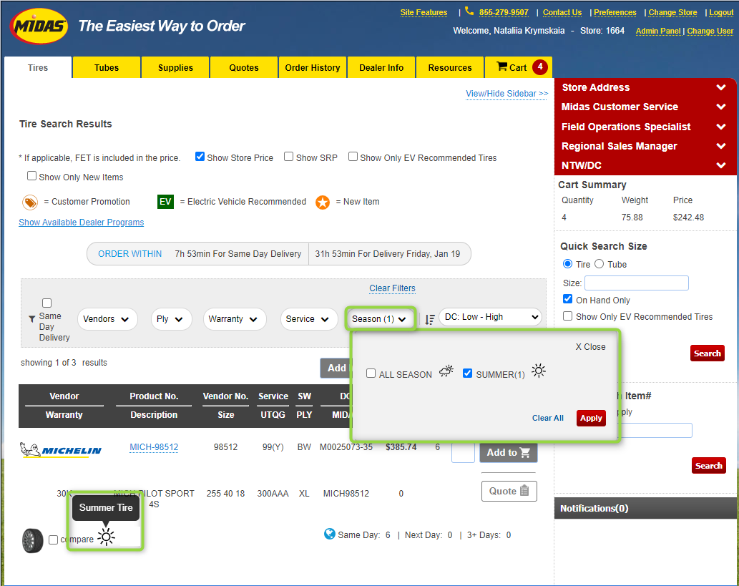
Task: Click the sort order icon beside DC dropdown
Action: point(429,320)
